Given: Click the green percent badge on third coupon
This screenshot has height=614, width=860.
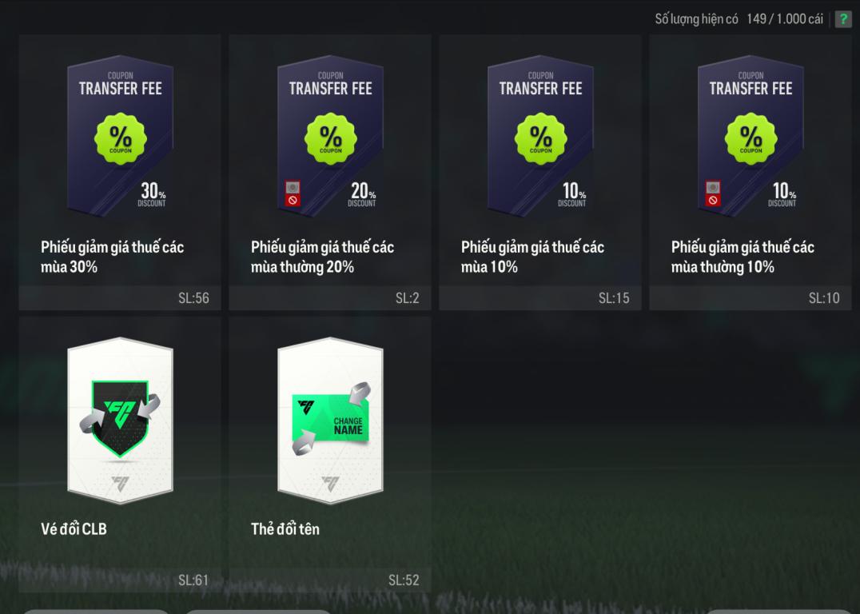Looking at the screenshot, I should coord(540,139).
